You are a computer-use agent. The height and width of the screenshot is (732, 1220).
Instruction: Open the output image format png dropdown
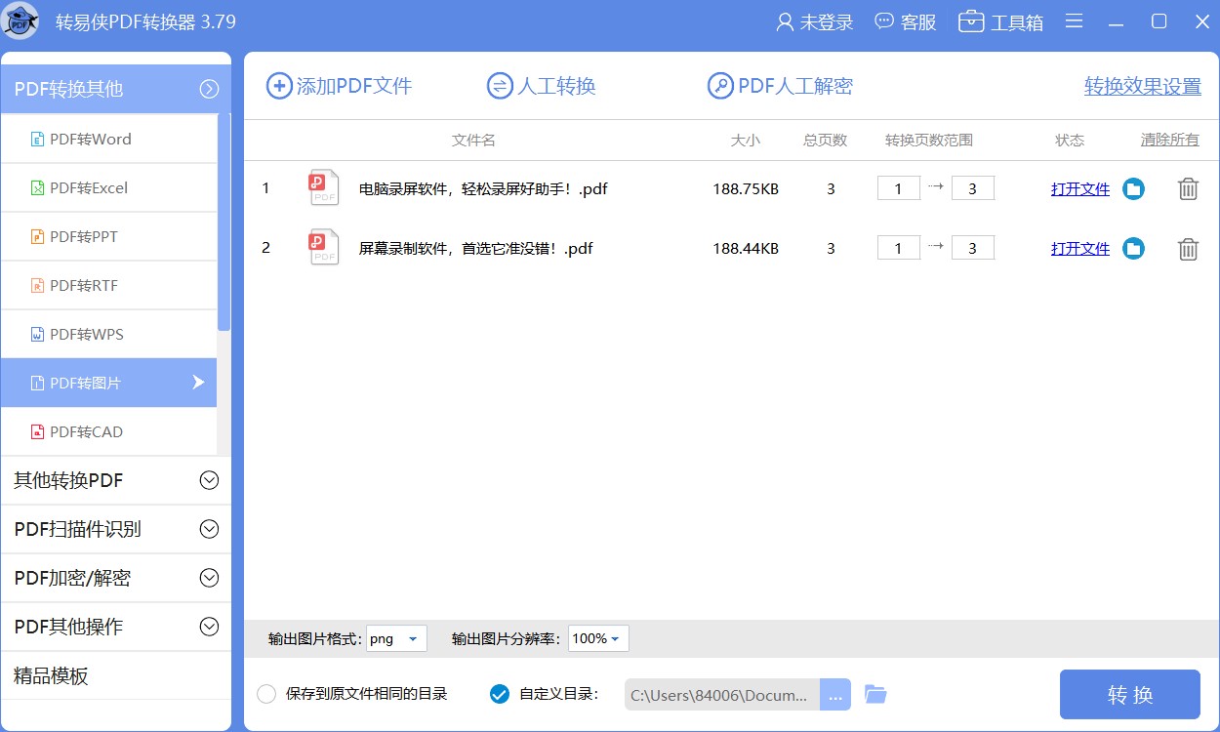click(396, 638)
